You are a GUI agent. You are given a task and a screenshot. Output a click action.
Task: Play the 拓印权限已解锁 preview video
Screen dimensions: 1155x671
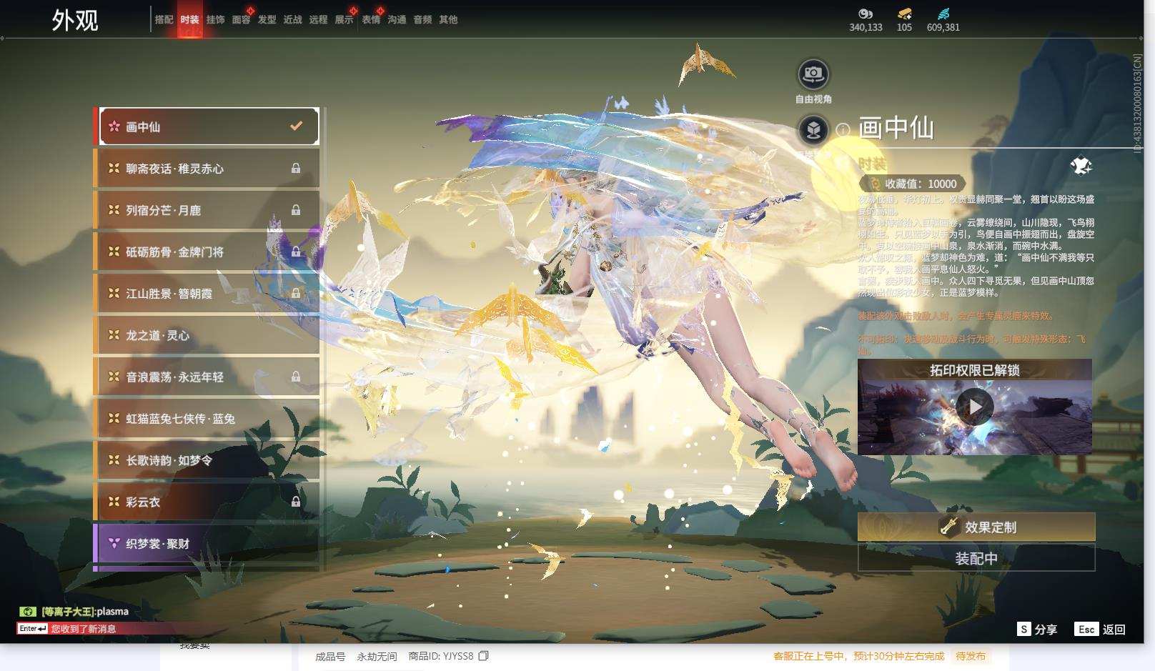point(975,407)
